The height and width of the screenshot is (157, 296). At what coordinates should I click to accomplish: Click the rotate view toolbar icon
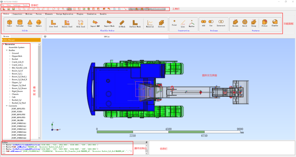coord(54,9)
